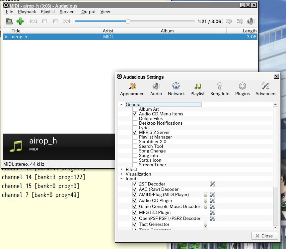Enable the Song Change checkbox

(x=135, y=151)
